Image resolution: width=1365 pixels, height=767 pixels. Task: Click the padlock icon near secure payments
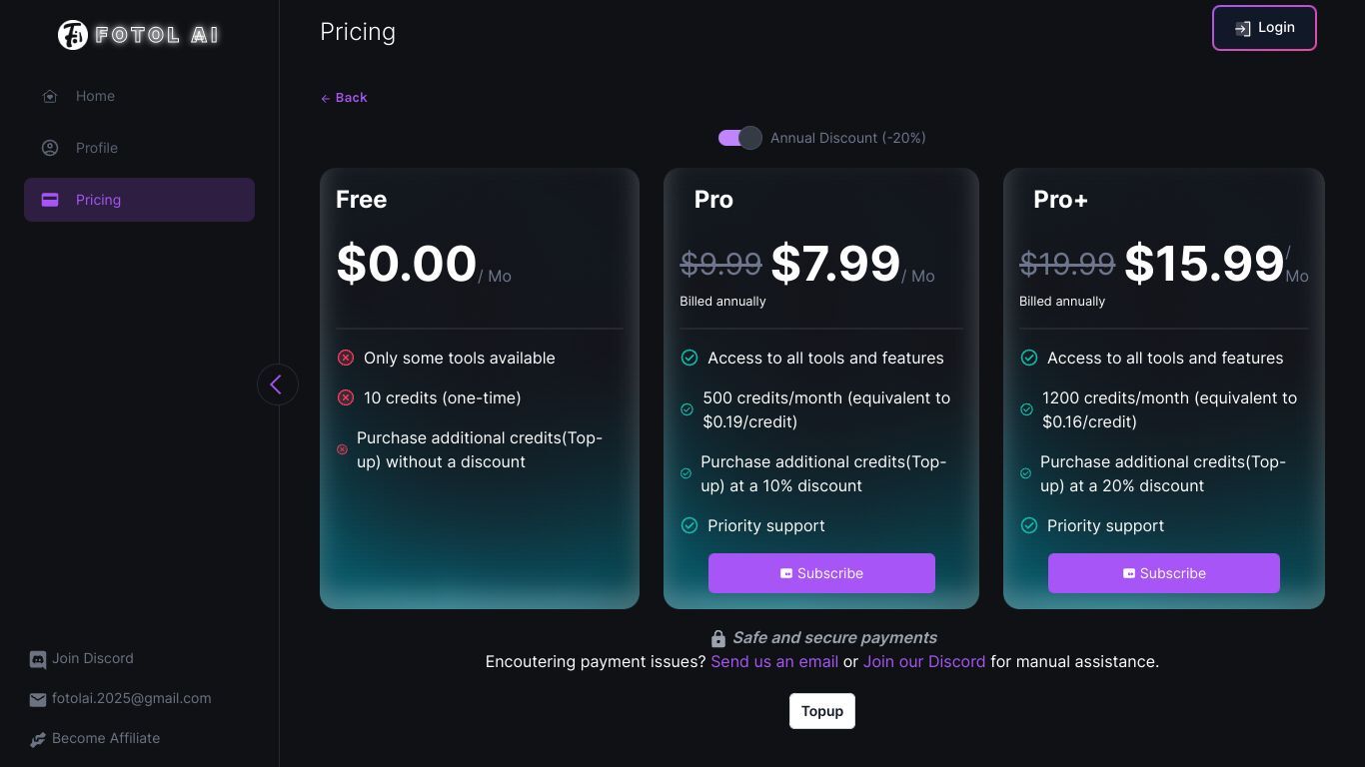[717, 638]
